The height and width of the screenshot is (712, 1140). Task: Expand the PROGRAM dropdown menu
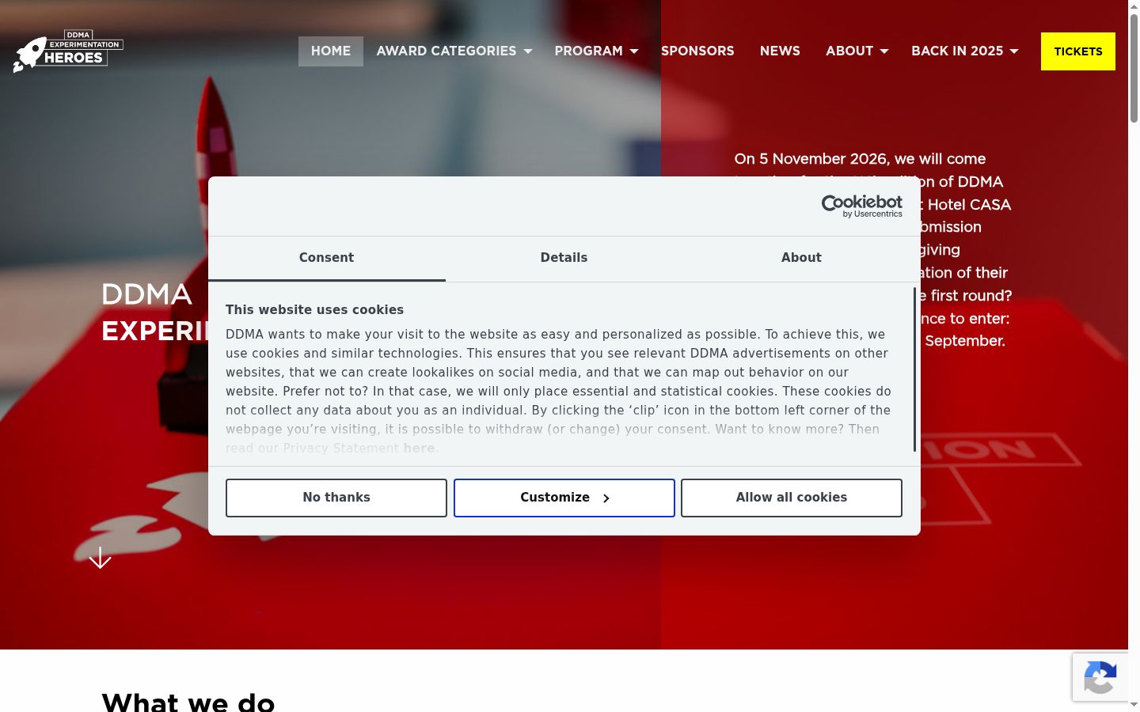(596, 51)
